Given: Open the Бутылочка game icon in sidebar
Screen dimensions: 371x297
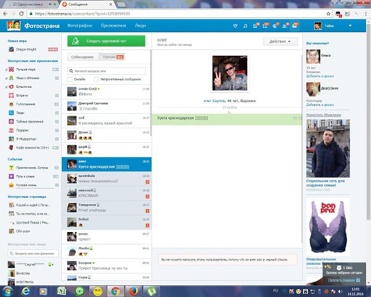Looking at the screenshot, I should [11, 87].
